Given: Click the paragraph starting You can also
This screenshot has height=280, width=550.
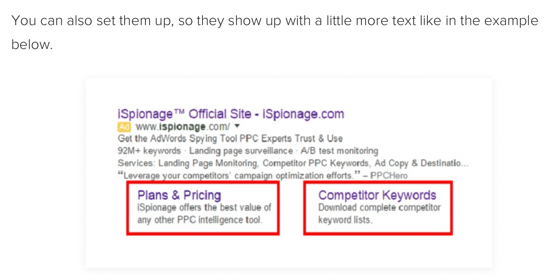Looking at the screenshot, I should pos(275,32).
